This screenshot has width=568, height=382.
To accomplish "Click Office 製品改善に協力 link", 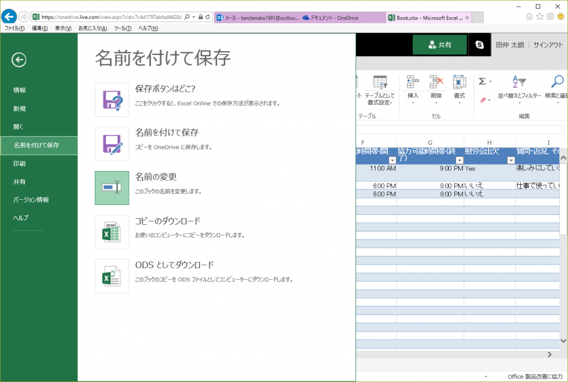I will [x=535, y=376].
